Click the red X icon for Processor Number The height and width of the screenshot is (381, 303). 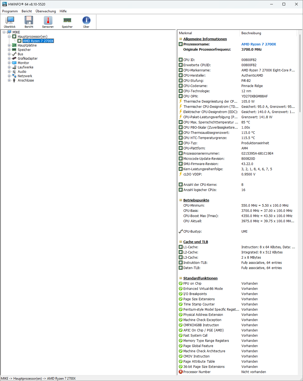click(x=181, y=372)
